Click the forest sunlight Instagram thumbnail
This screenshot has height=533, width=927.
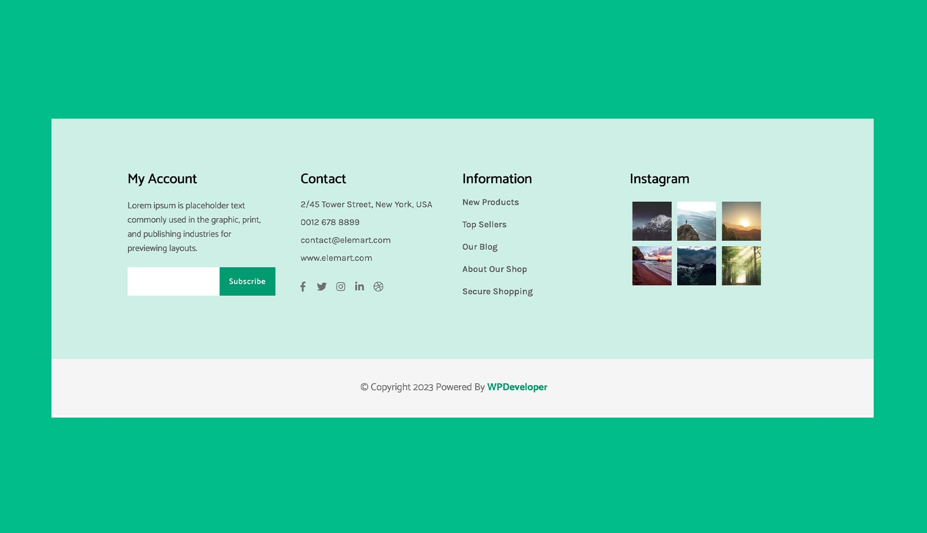(x=741, y=266)
